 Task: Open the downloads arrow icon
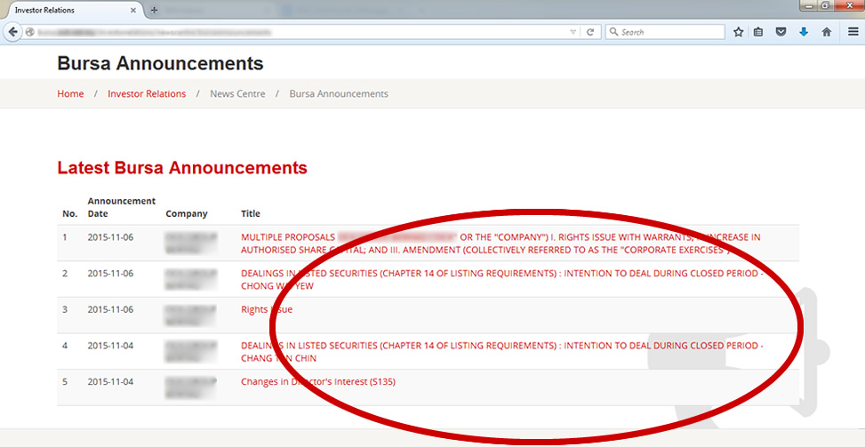[x=804, y=32]
